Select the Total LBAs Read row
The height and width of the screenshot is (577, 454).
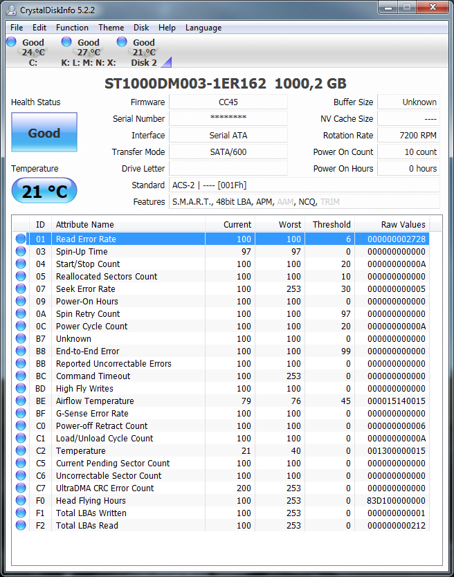click(x=221, y=526)
